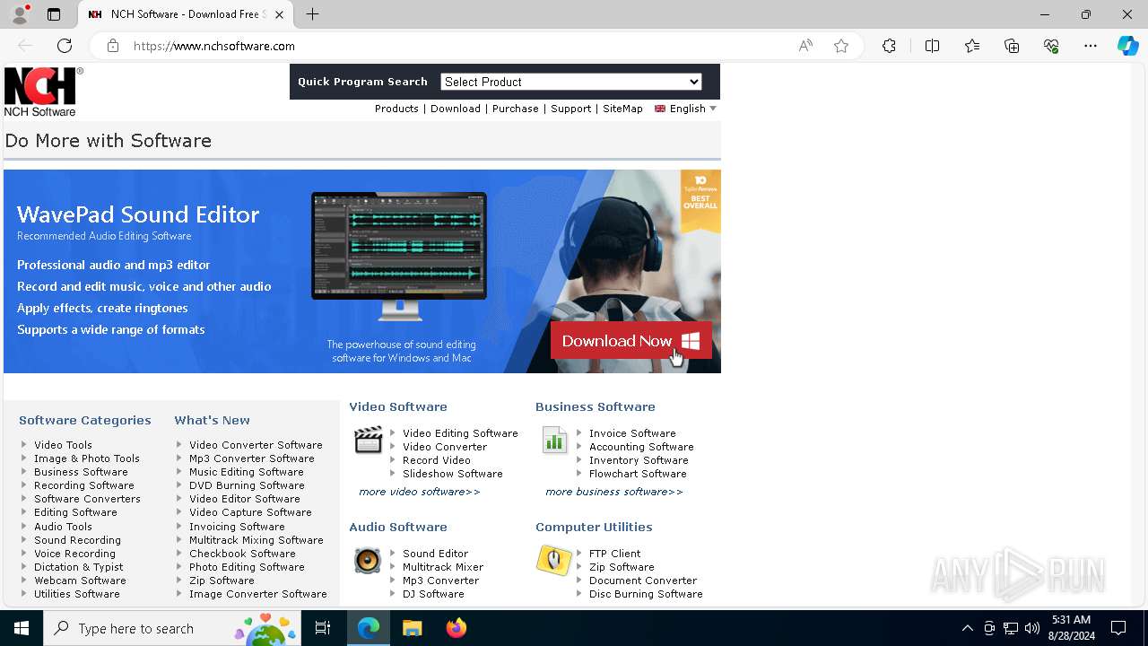This screenshot has height=646, width=1148.
Task: Open Products menu item
Action: 396,109
